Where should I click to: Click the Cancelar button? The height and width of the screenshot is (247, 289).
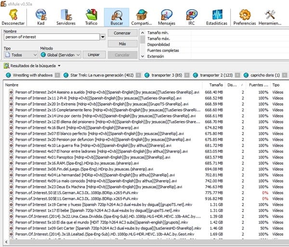pyautogui.click(x=122, y=55)
